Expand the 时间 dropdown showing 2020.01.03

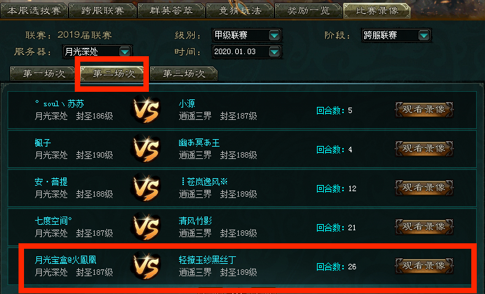point(274,51)
